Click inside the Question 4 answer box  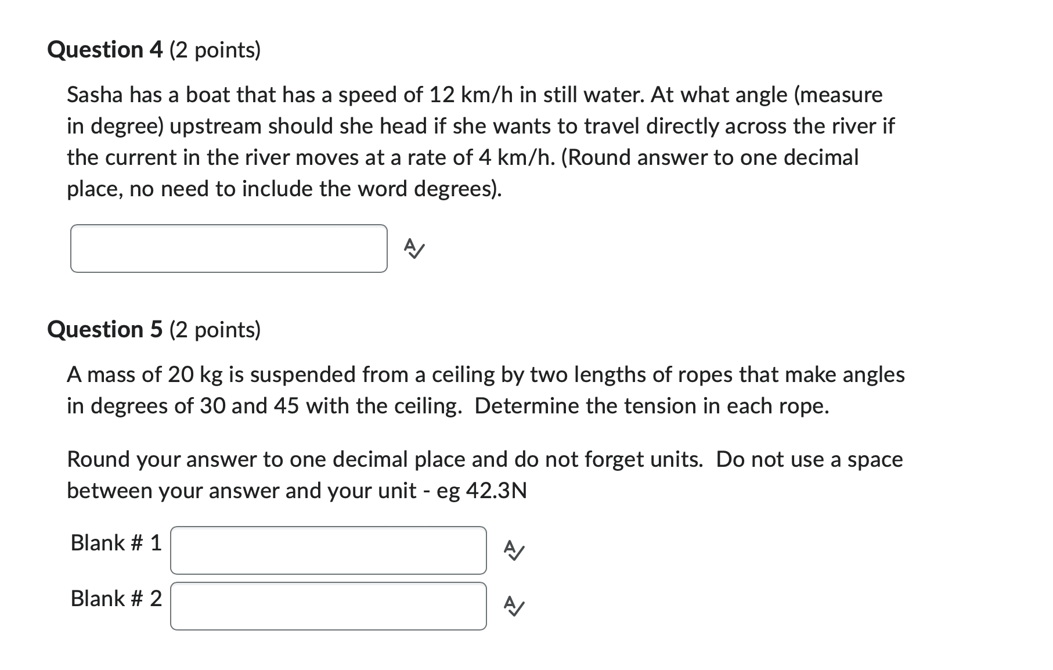coord(229,247)
